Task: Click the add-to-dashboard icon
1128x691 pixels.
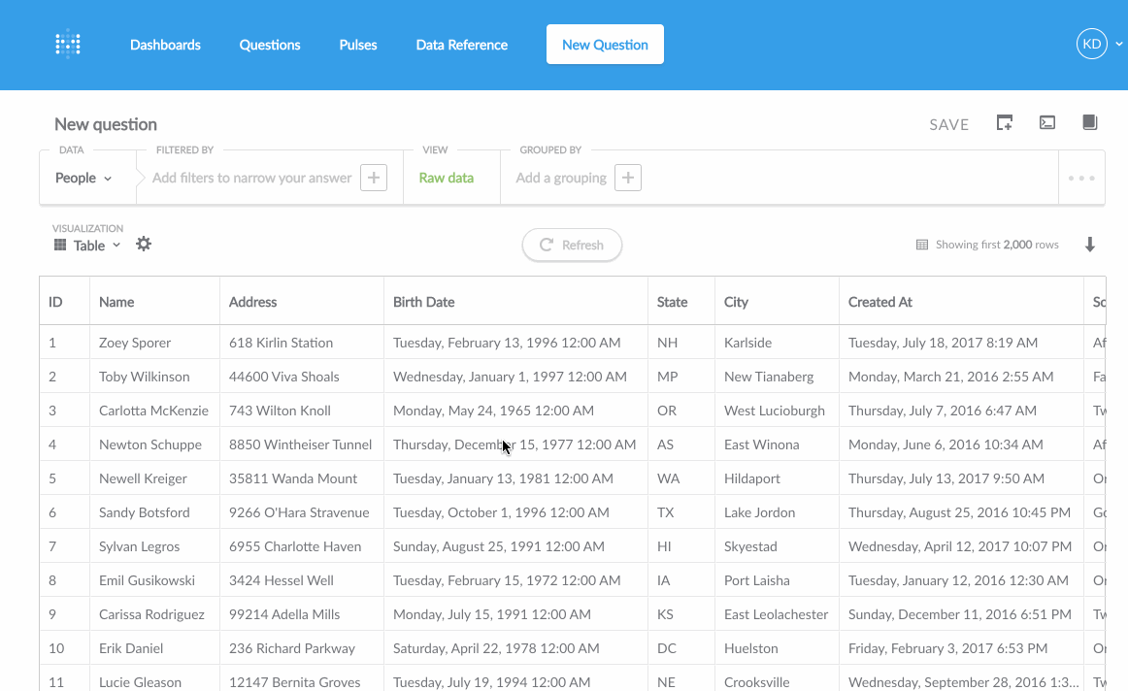Action: 1005,123
